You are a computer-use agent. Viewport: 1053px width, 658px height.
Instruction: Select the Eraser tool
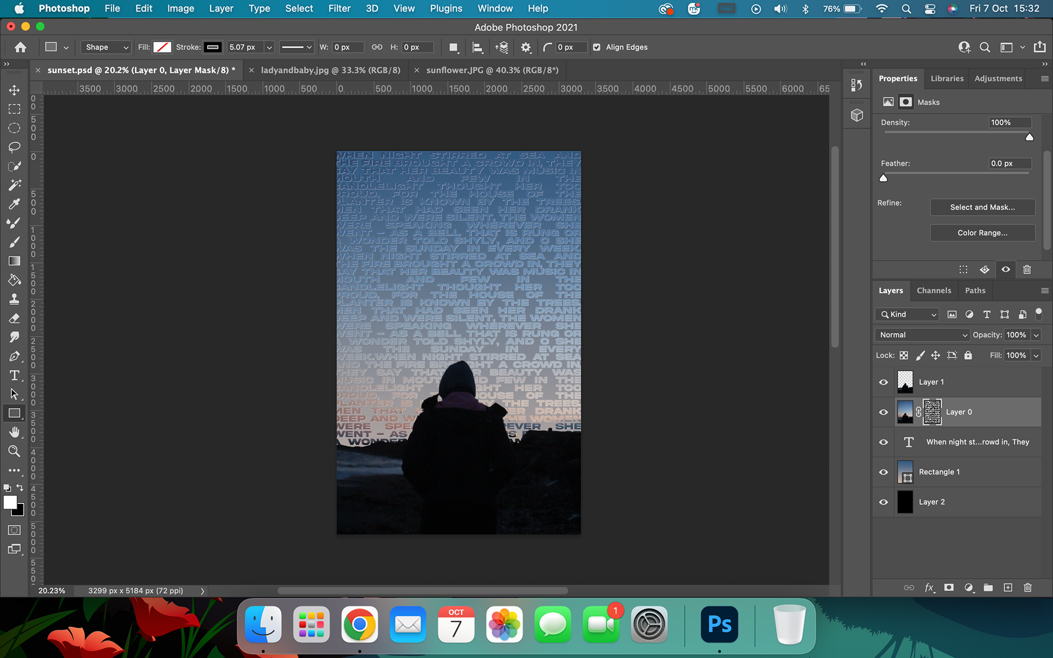[14, 318]
